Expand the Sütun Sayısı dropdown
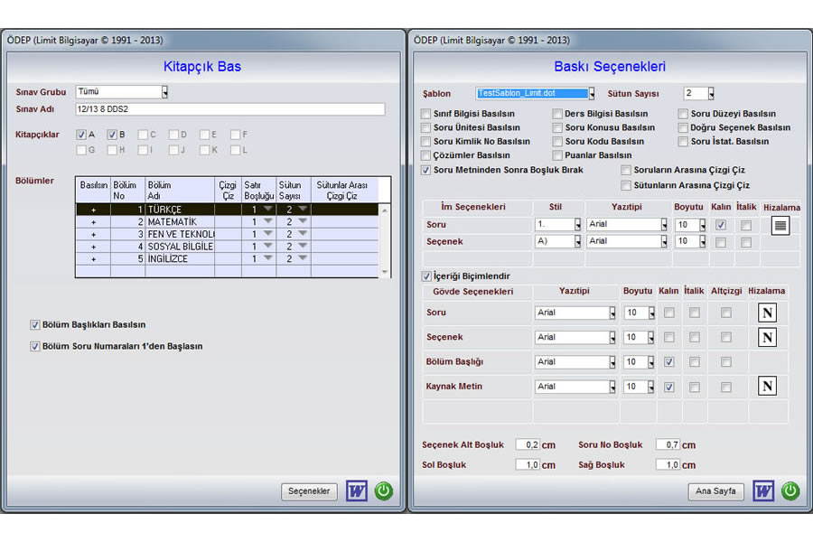 pyautogui.click(x=711, y=93)
